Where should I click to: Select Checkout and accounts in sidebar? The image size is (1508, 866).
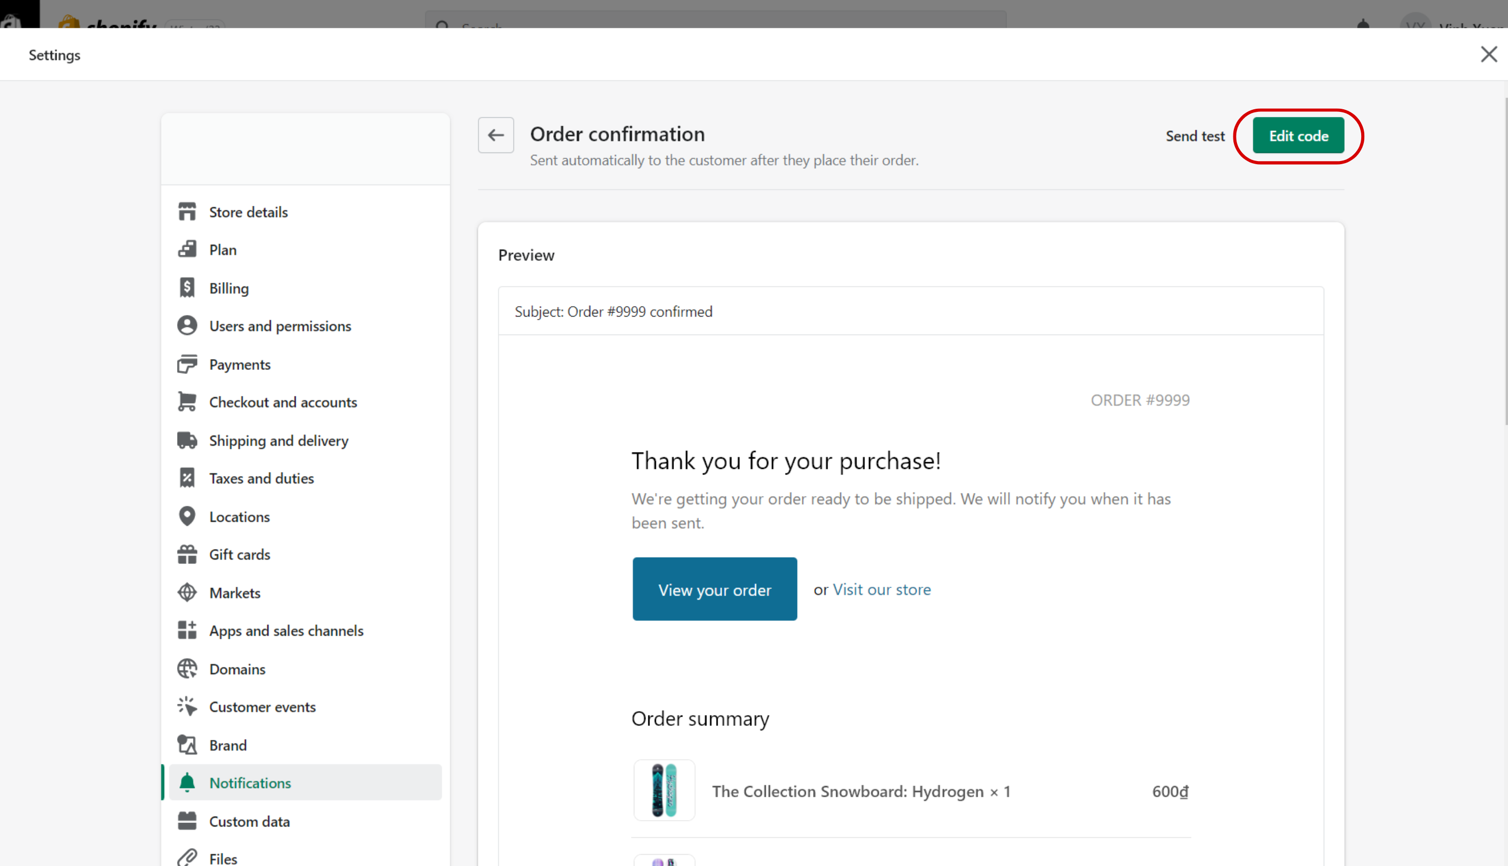pos(283,401)
